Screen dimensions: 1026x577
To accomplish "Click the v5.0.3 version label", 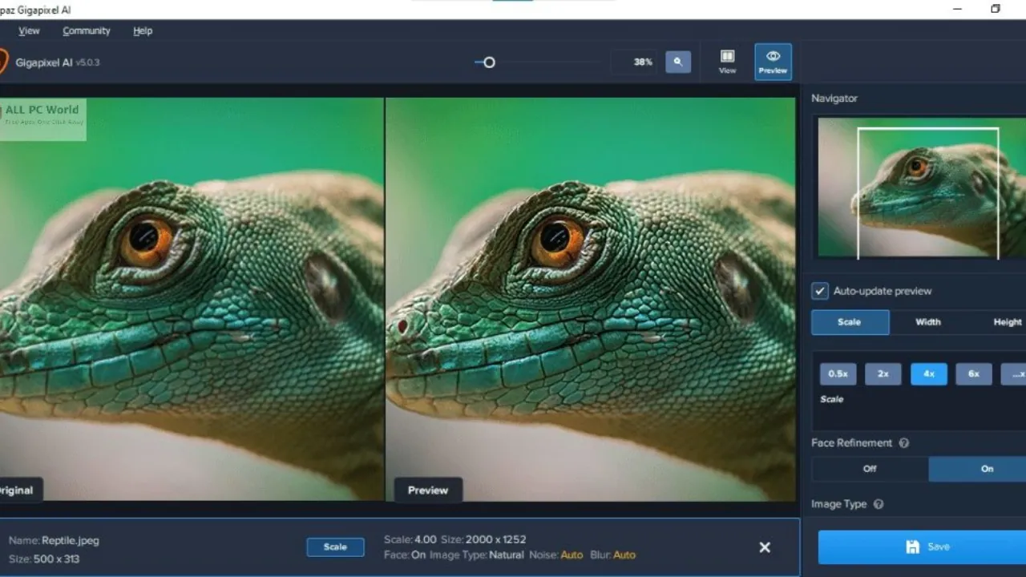I will [87, 63].
